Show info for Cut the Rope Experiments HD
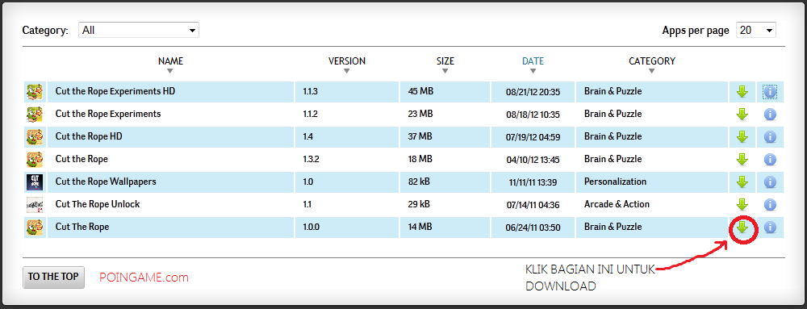 click(x=770, y=92)
